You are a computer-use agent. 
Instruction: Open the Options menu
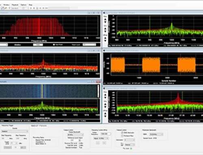tap(24, 5)
